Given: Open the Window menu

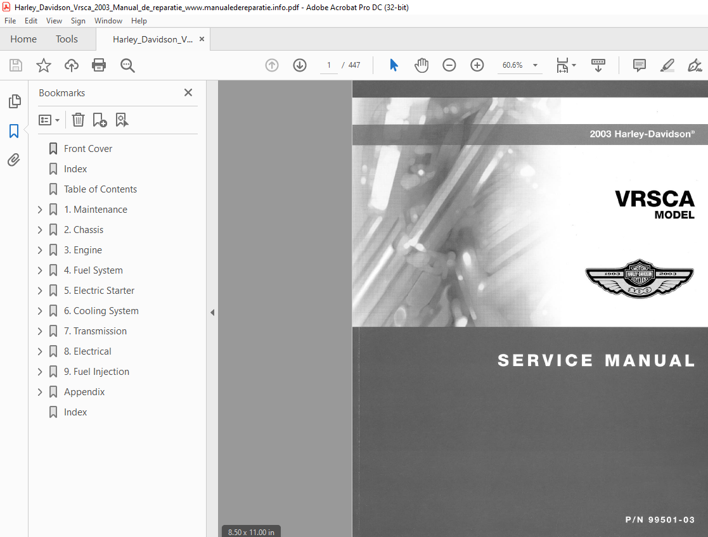Looking at the screenshot, I should coord(108,21).
